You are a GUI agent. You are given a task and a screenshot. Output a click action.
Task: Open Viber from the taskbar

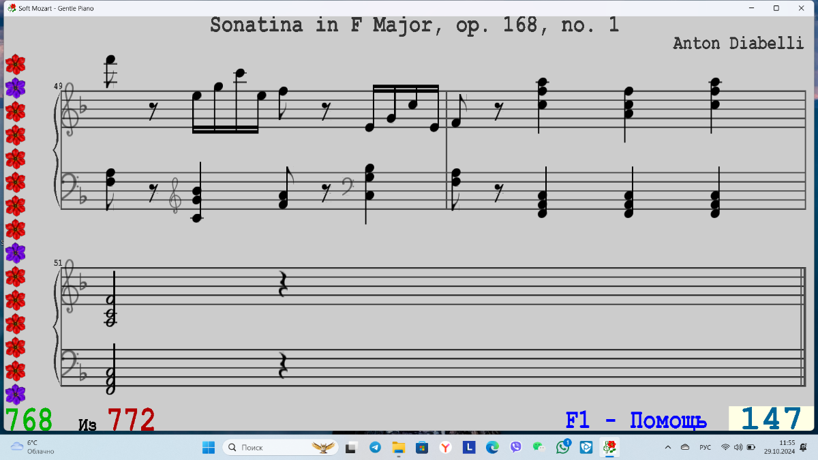tap(516, 447)
